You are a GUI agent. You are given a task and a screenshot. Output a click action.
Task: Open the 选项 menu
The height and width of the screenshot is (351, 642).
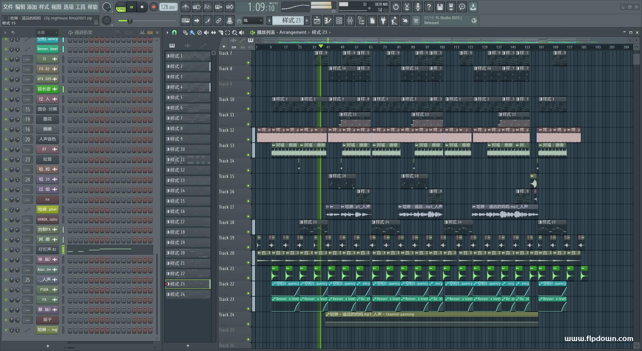pos(68,7)
